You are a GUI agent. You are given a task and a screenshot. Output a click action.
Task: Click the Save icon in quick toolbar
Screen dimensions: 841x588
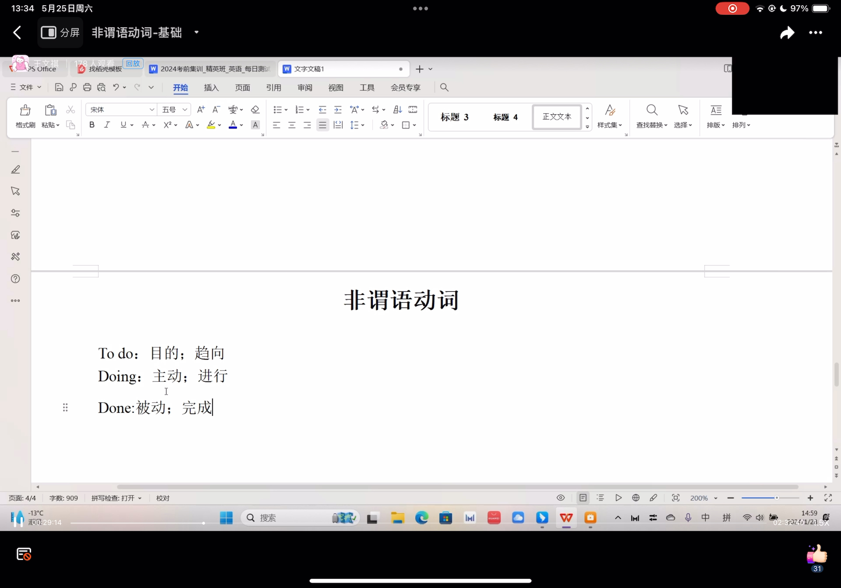coord(59,87)
